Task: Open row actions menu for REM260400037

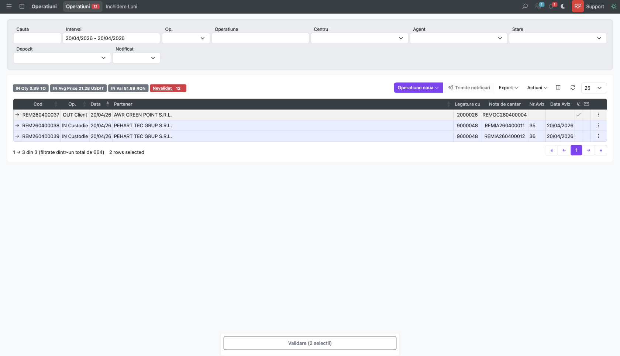Action: tap(599, 115)
